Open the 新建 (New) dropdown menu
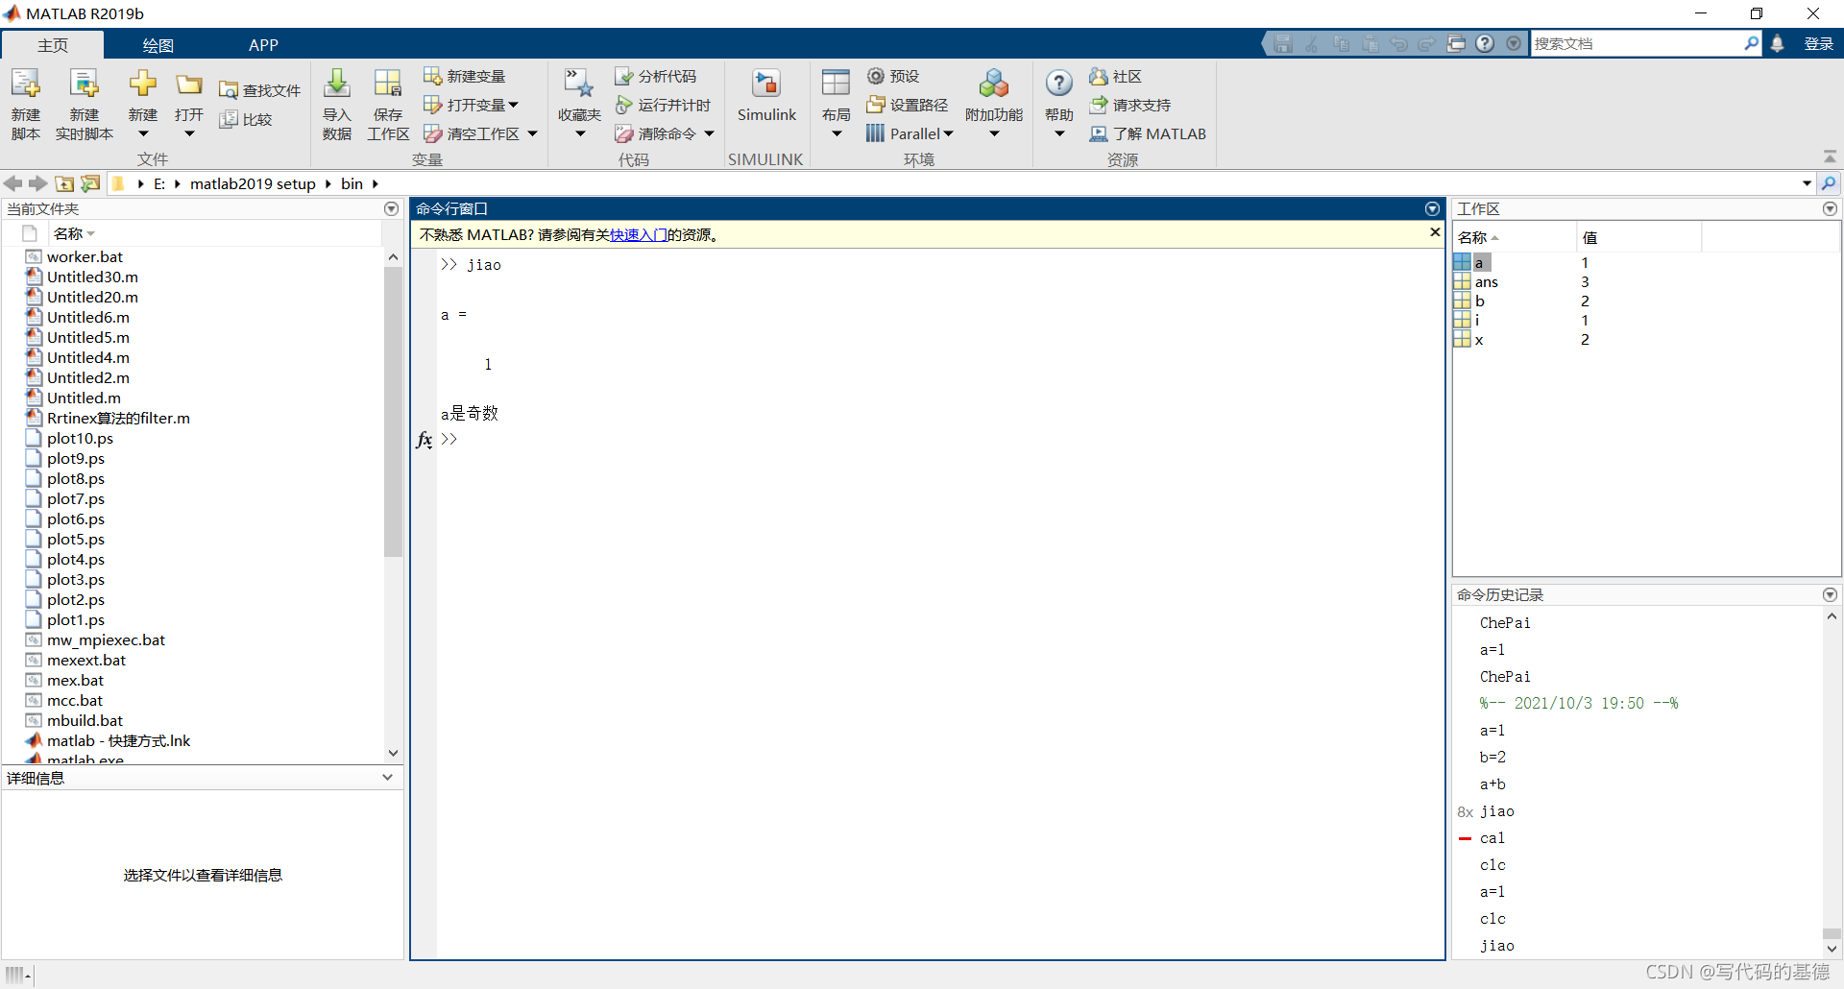The image size is (1844, 989). coord(143,133)
